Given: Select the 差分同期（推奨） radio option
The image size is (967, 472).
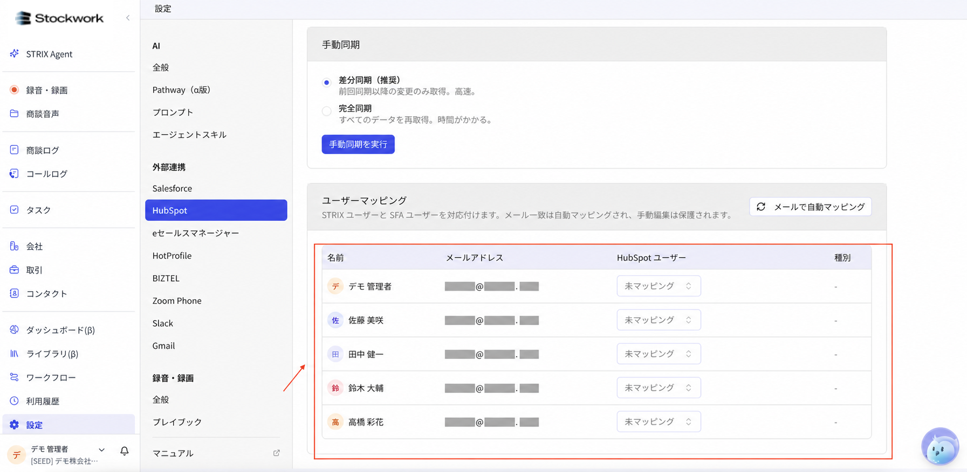Looking at the screenshot, I should coord(326,82).
